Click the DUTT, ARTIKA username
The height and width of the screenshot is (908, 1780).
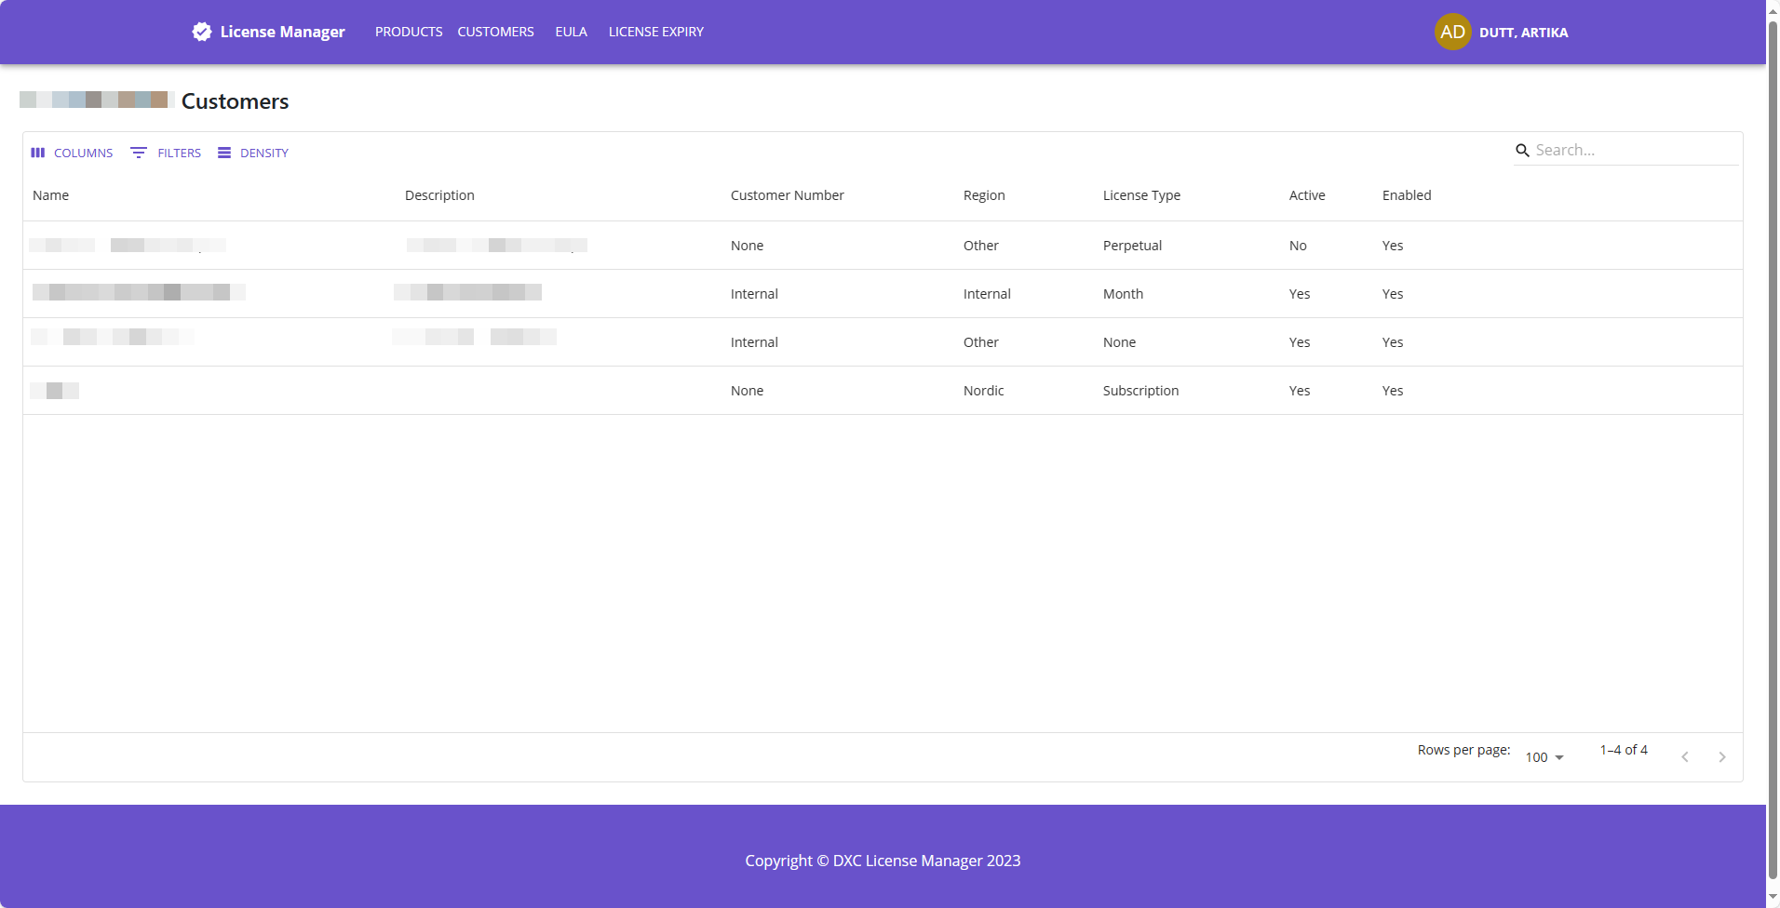(x=1523, y=33)
